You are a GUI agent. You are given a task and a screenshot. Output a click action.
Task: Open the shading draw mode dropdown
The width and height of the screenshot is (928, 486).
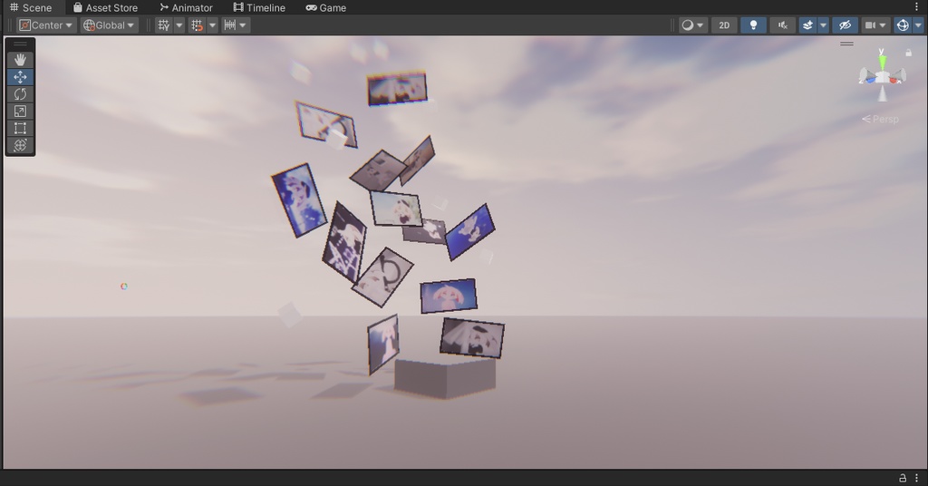pos(692,24)
